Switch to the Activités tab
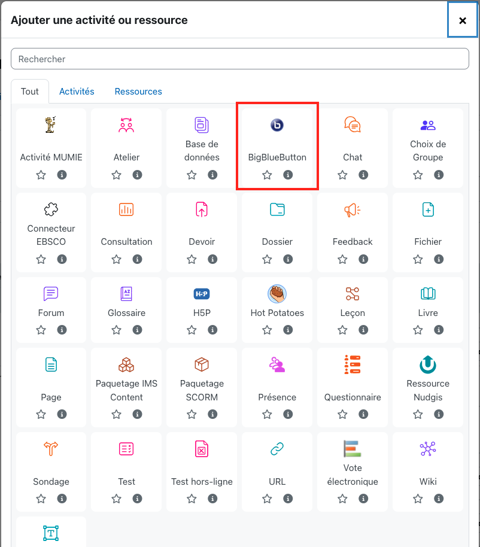 [77, 91]
